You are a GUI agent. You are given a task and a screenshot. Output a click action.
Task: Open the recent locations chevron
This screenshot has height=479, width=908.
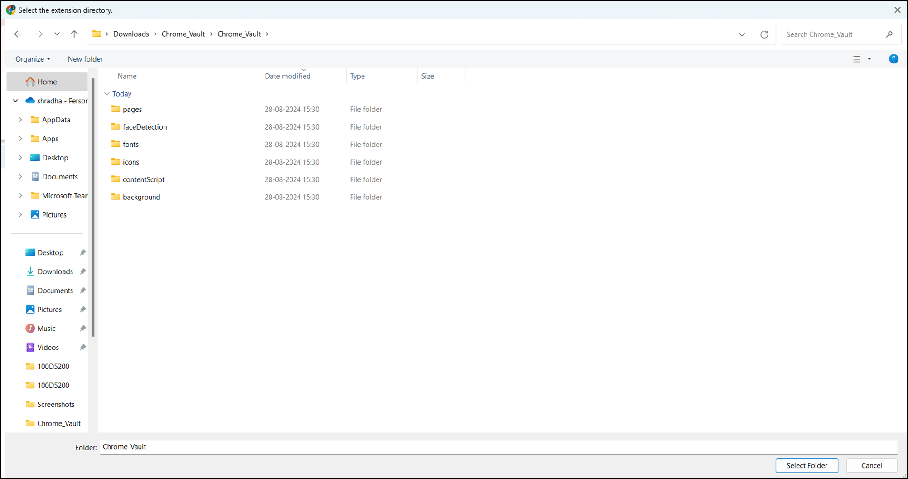[57, 34]
